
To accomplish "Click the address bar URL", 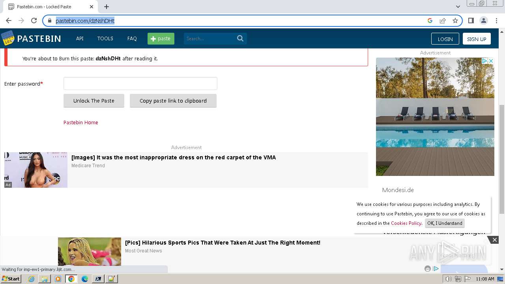I will point(85,21).
